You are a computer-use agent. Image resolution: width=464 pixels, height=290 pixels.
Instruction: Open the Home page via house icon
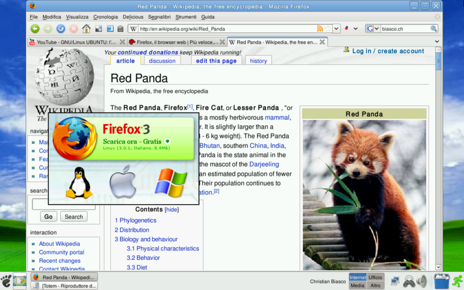pos(86,28)
